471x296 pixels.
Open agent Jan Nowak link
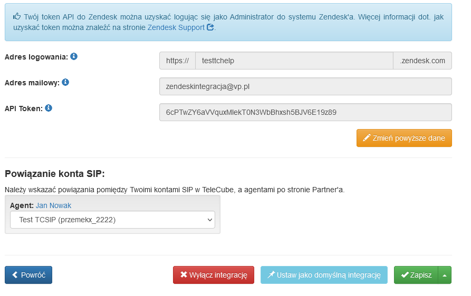pyautogui.click(x=53, y=205)
